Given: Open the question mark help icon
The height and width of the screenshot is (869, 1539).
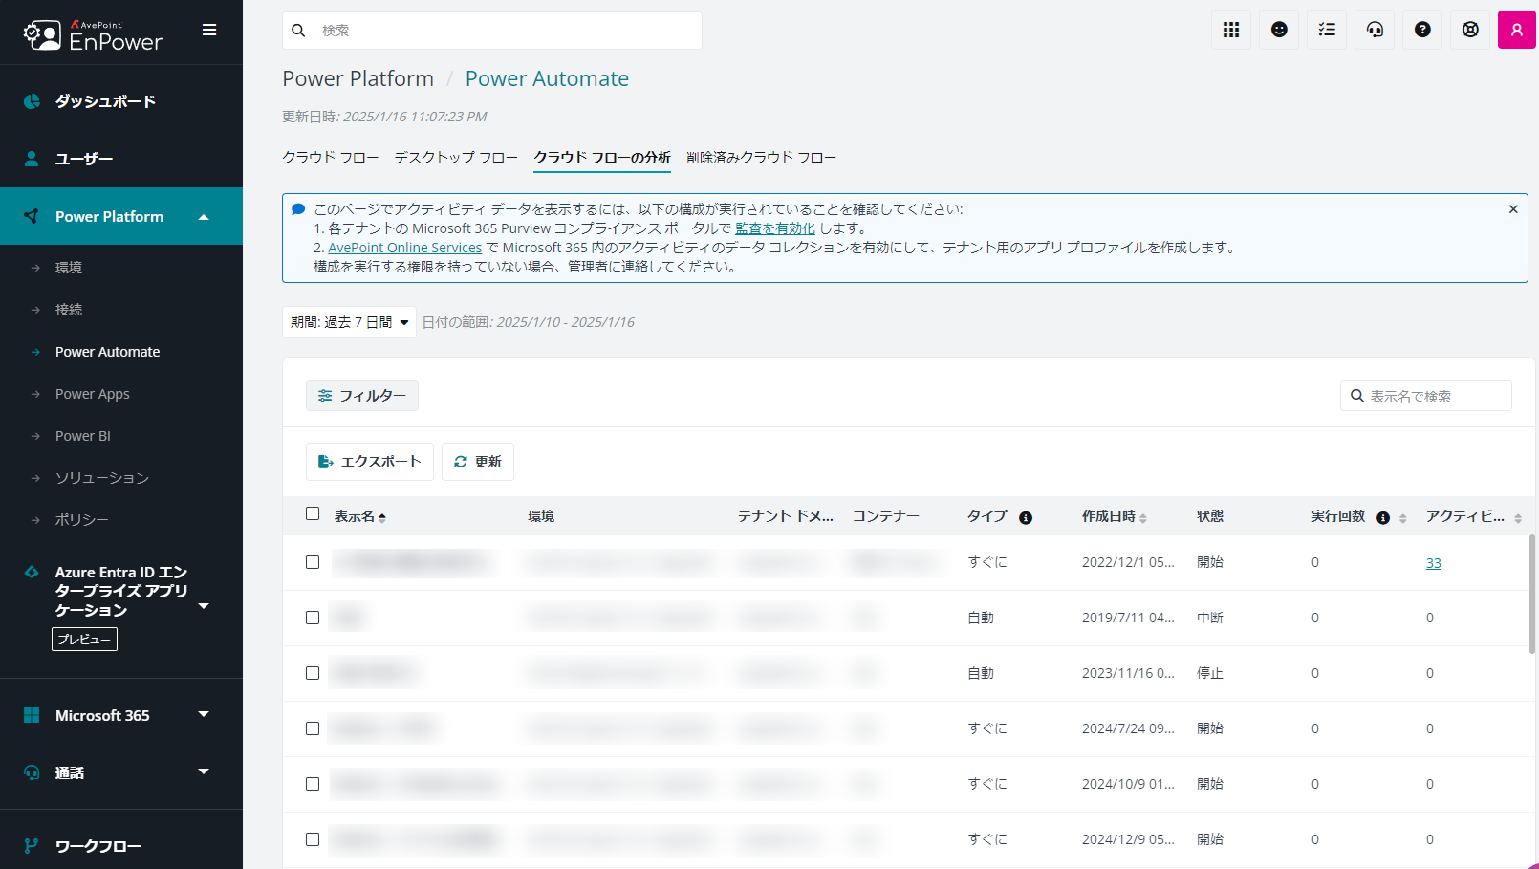Looking at the screenshot, I should [1422, 30].
